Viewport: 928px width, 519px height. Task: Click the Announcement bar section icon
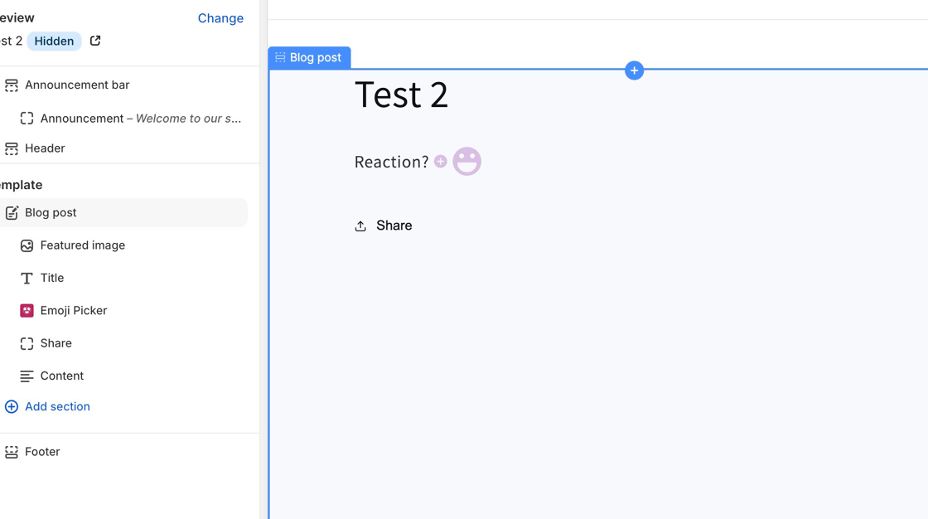(x=12, y=85)
